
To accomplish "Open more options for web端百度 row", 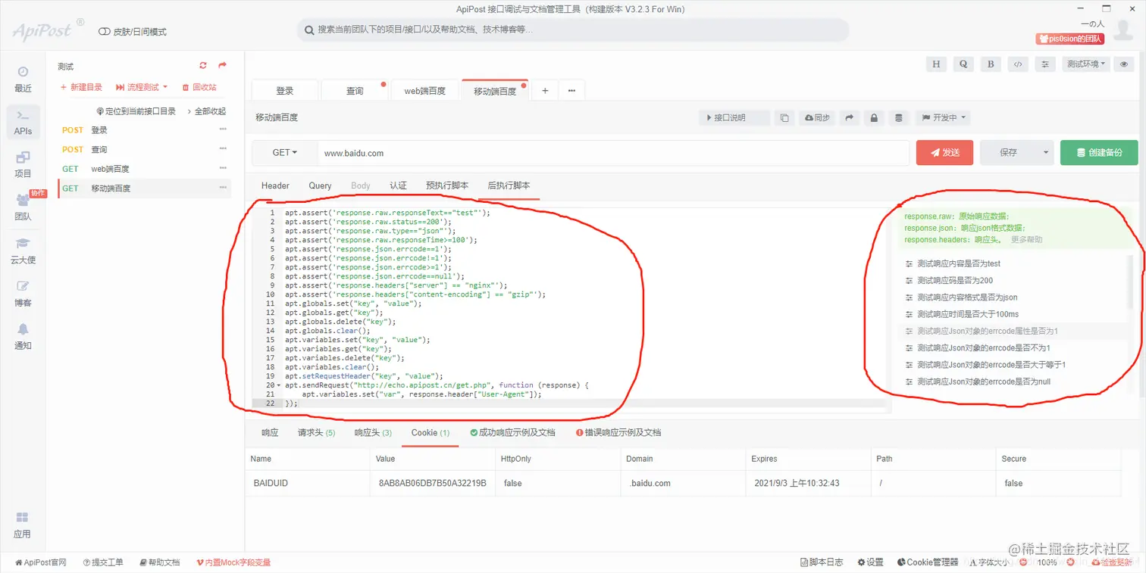I will 223,168.
